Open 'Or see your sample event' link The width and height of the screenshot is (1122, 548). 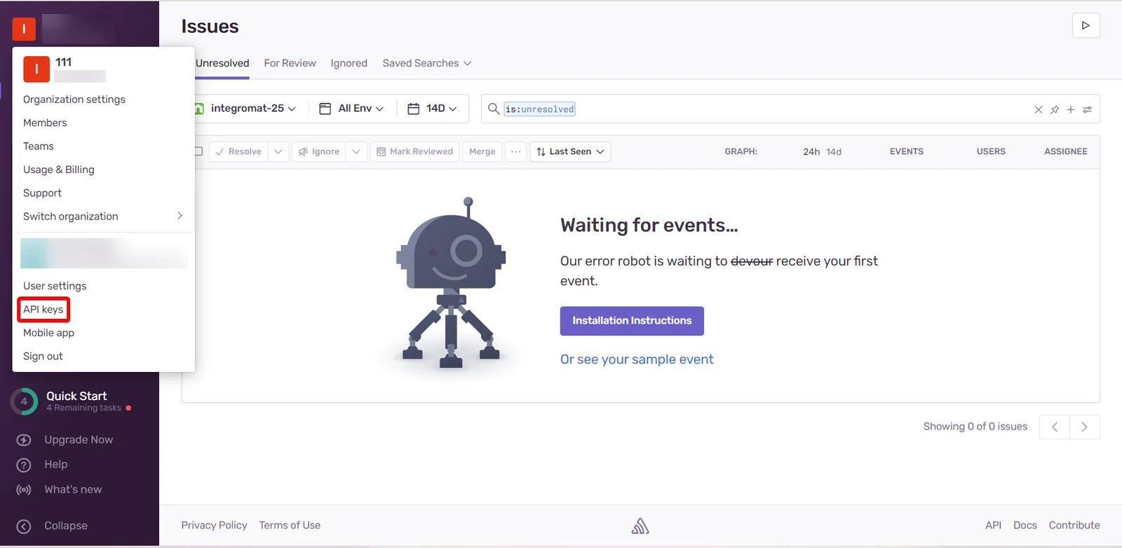point(637,359)
